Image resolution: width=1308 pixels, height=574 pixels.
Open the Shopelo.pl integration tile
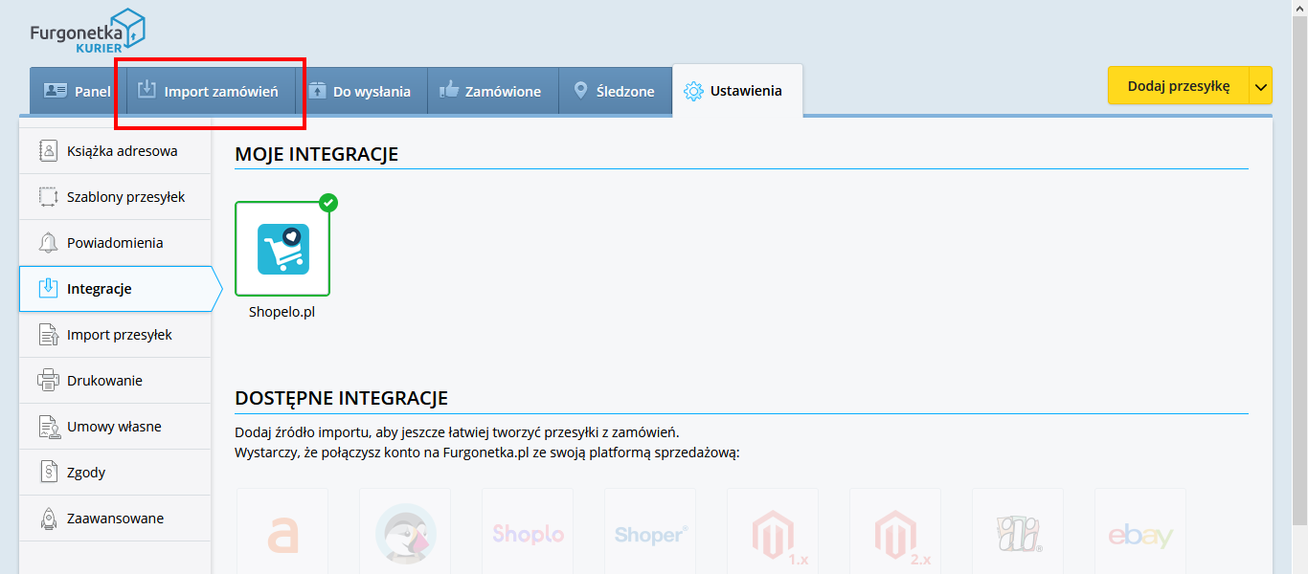pos(282,249)
